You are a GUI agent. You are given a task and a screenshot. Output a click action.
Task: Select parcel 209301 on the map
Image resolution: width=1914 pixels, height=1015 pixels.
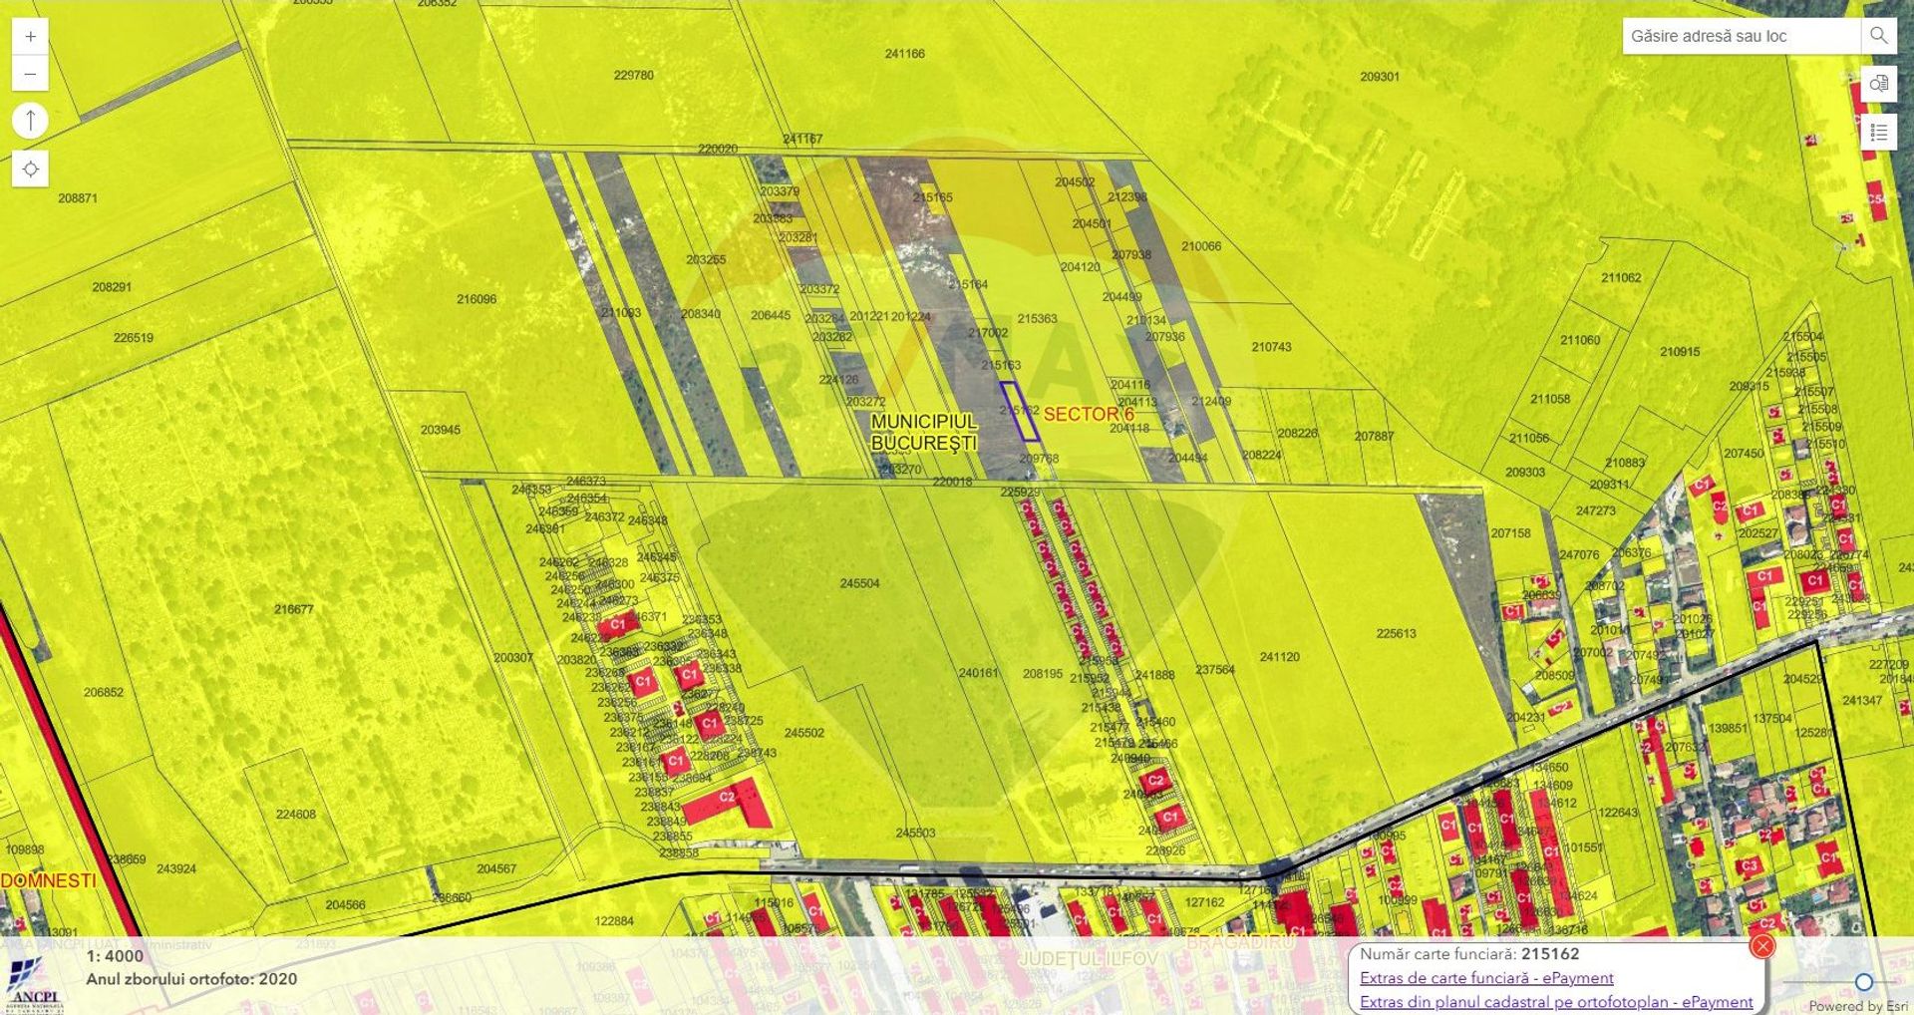[x=1380, y=77]
